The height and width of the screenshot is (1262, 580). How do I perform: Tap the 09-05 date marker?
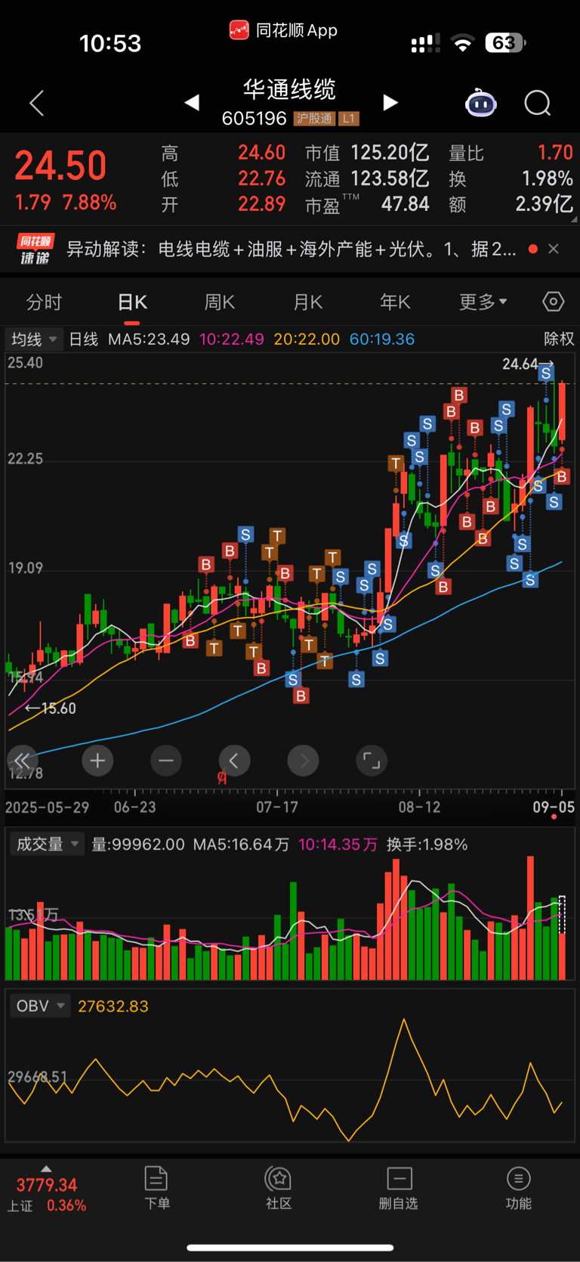coord(554,807)
